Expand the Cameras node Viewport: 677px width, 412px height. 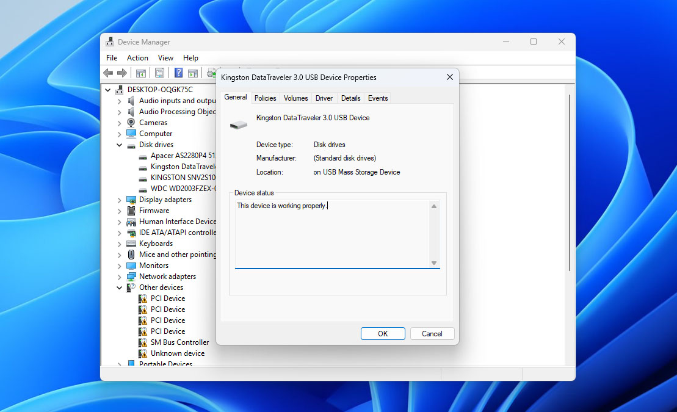click(x=119, y=123)
